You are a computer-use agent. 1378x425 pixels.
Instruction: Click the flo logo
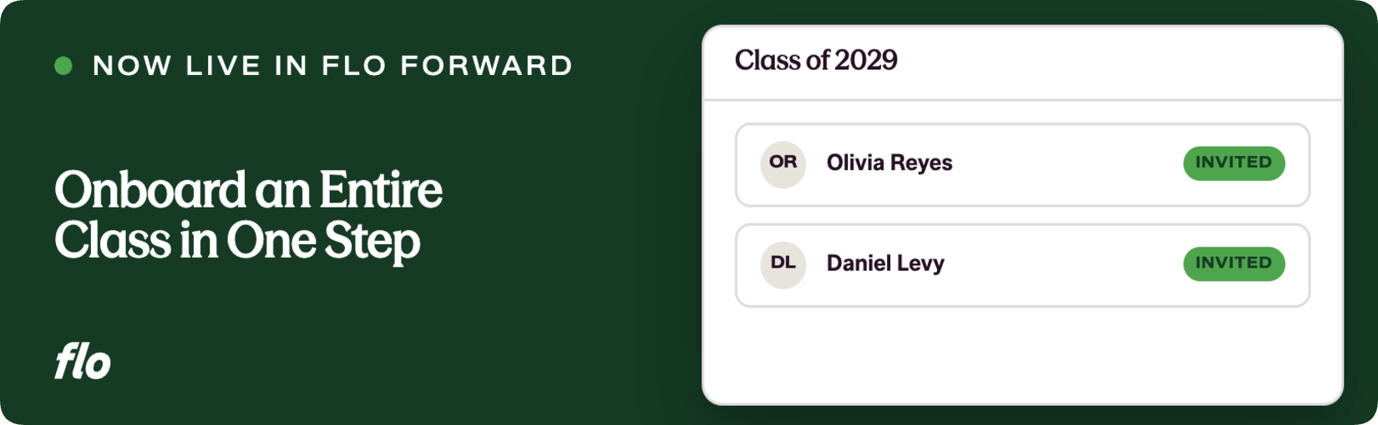pos(83,361)
